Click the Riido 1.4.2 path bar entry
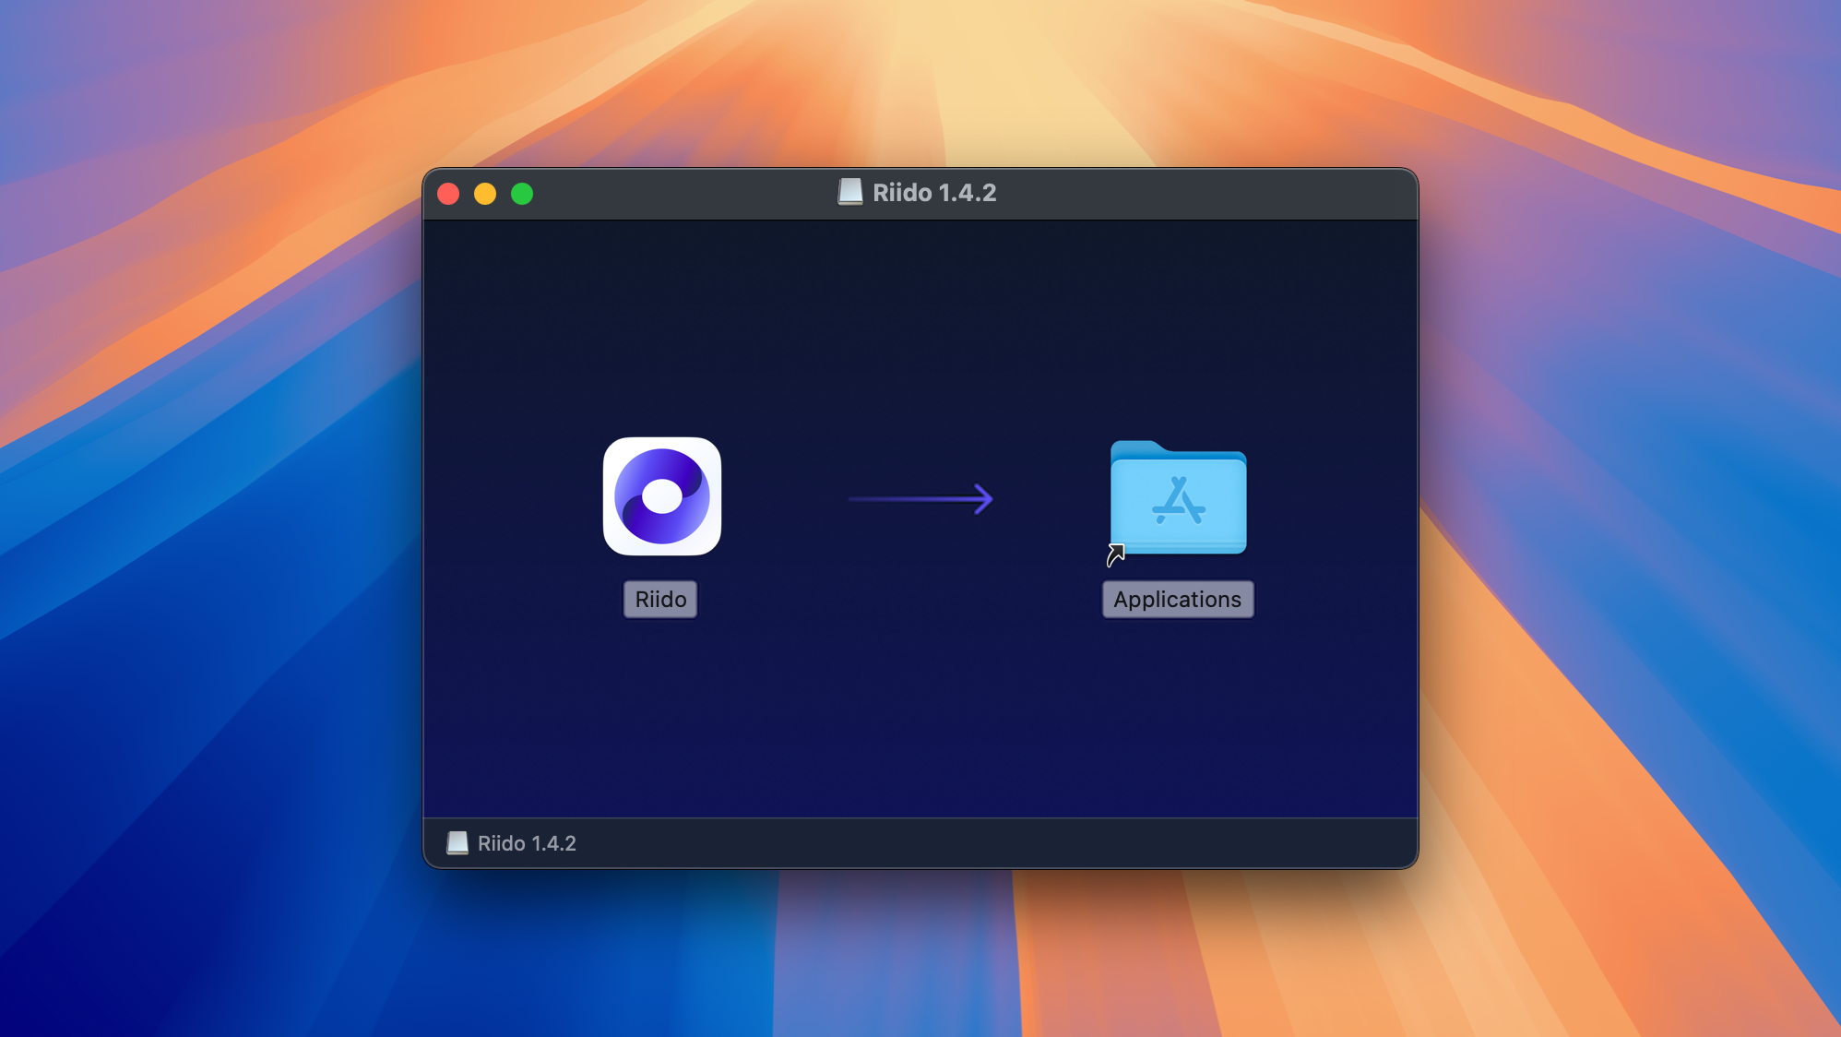The height and width of the screenshot is (1037, 1841). [512, 843]
